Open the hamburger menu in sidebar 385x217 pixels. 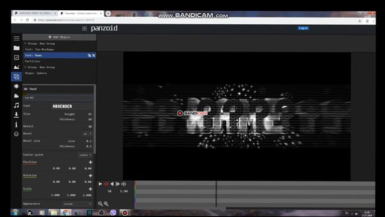(16, 38)
